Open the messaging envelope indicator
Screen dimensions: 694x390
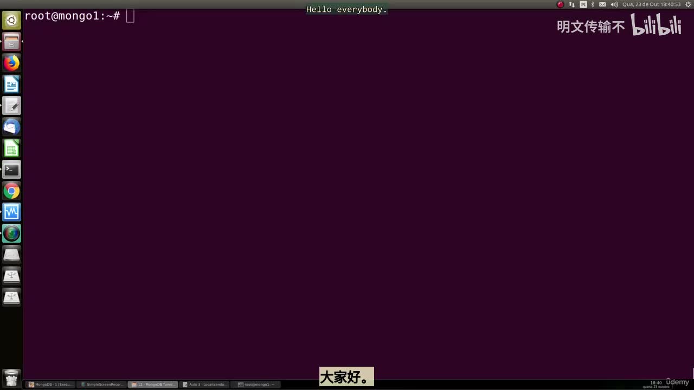point(602,4)
